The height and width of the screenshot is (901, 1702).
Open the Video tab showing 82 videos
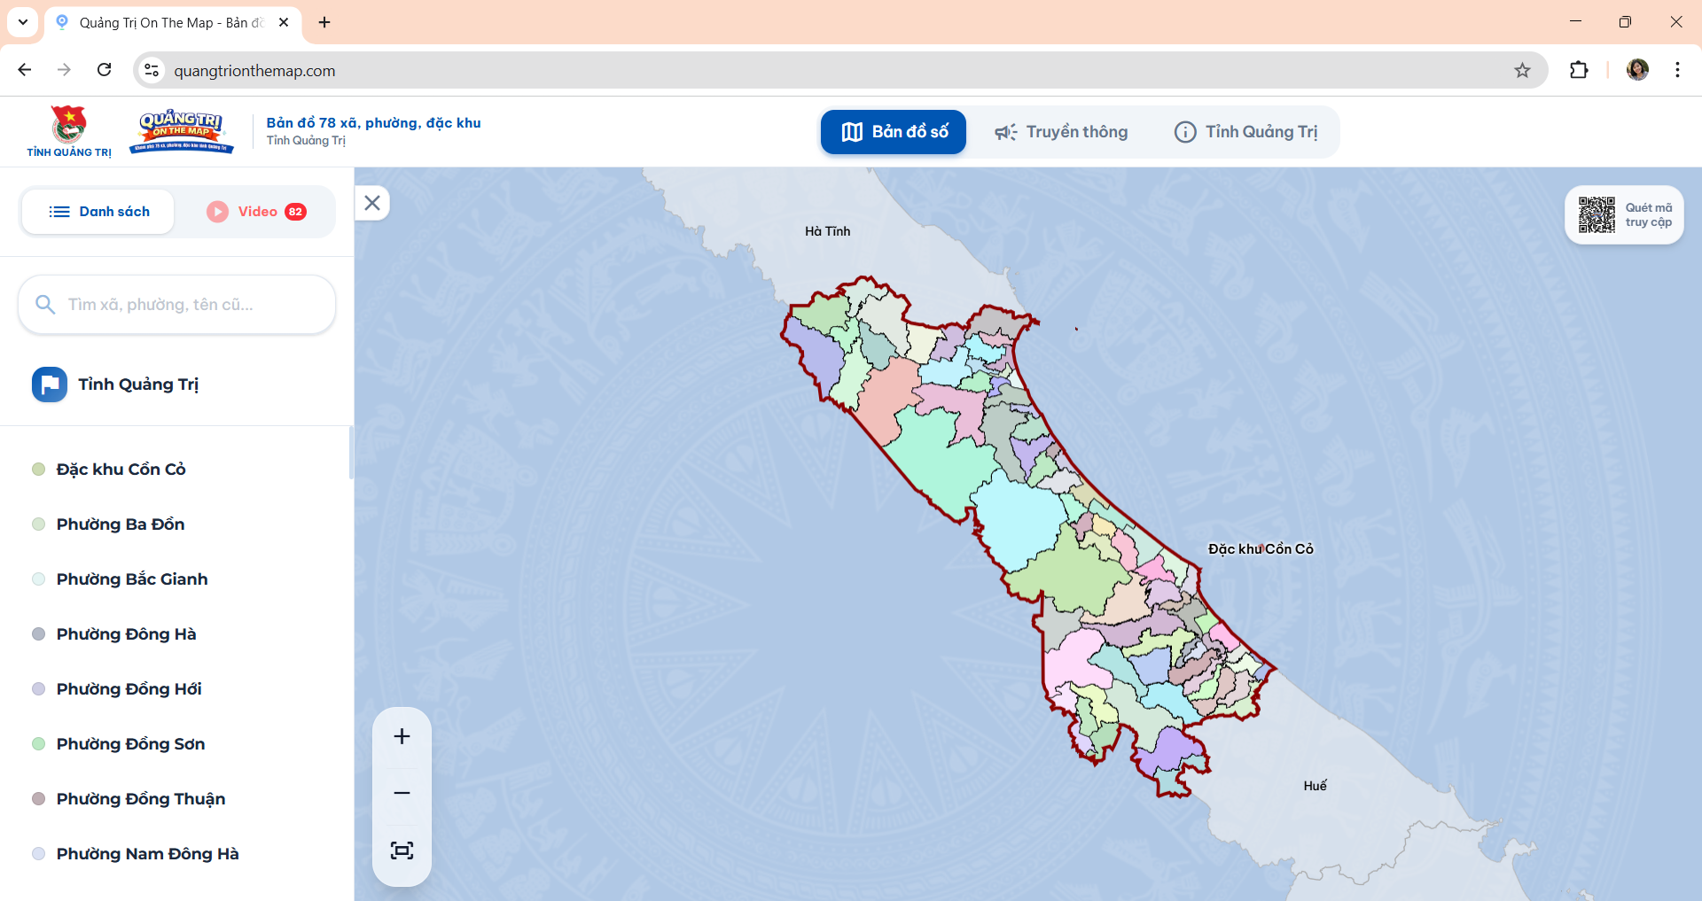[256, 211]
